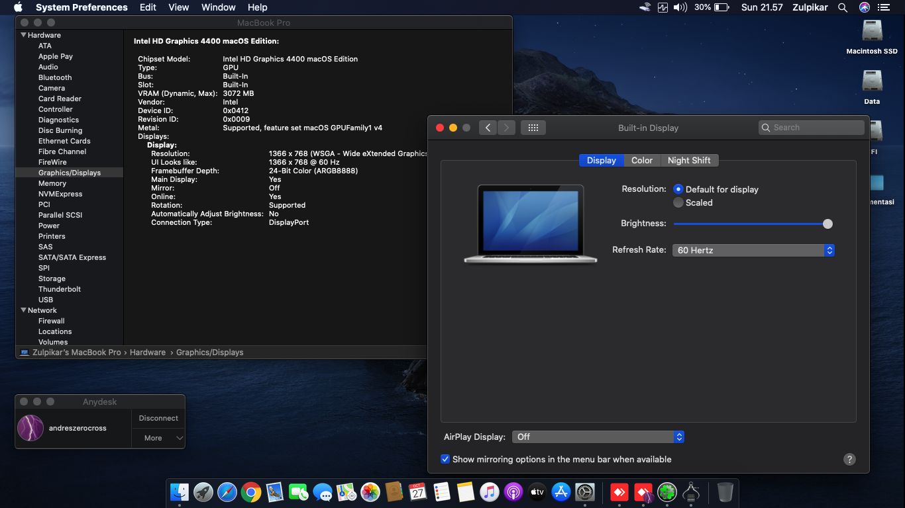Open the Edit menu
Viewport: 905px width, 508px height.
point(148,7)
